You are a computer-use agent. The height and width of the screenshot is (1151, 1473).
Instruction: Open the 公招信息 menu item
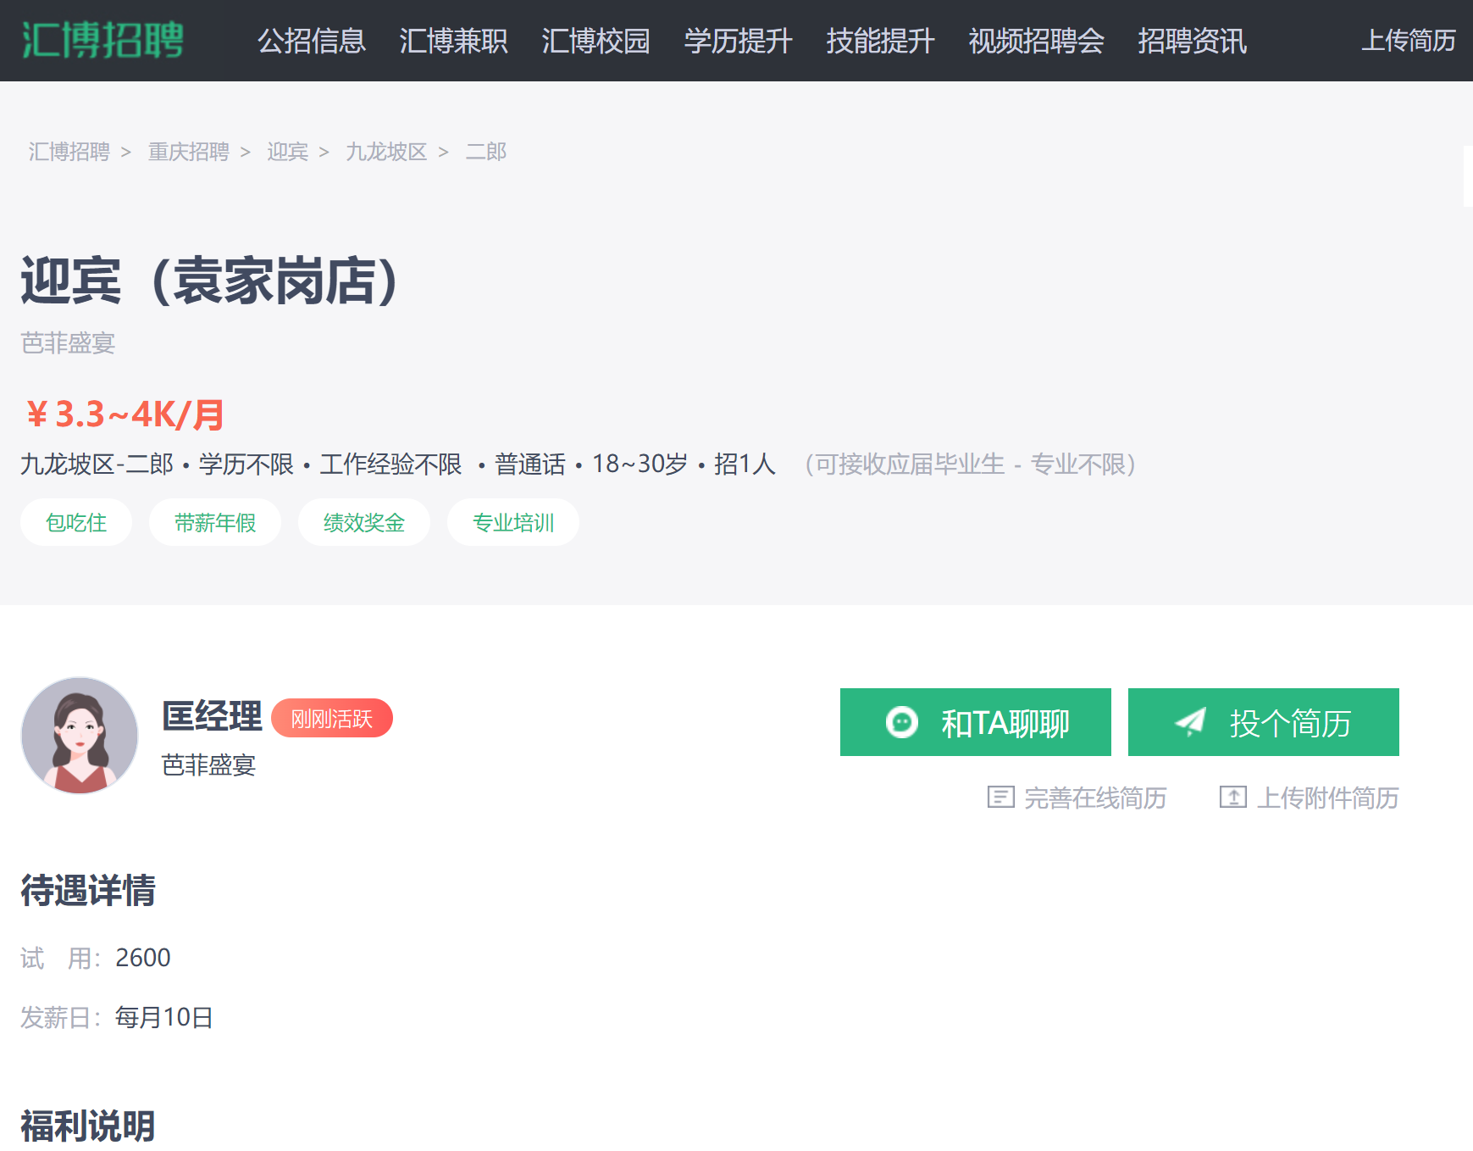[312, 41]
